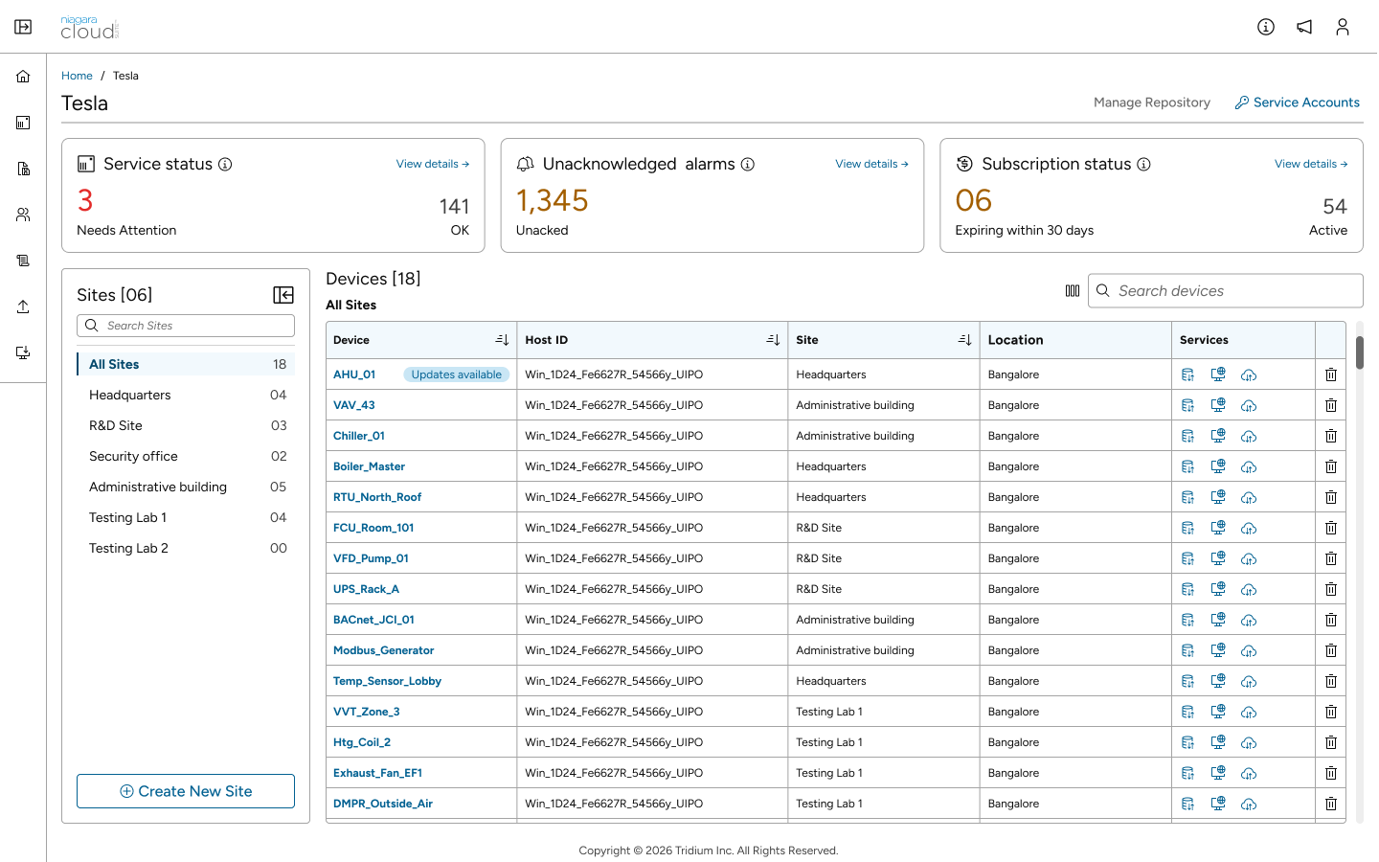
Task: Click monitor service icon for Modbus_Generator
Action: click(x=1218, y=650)
